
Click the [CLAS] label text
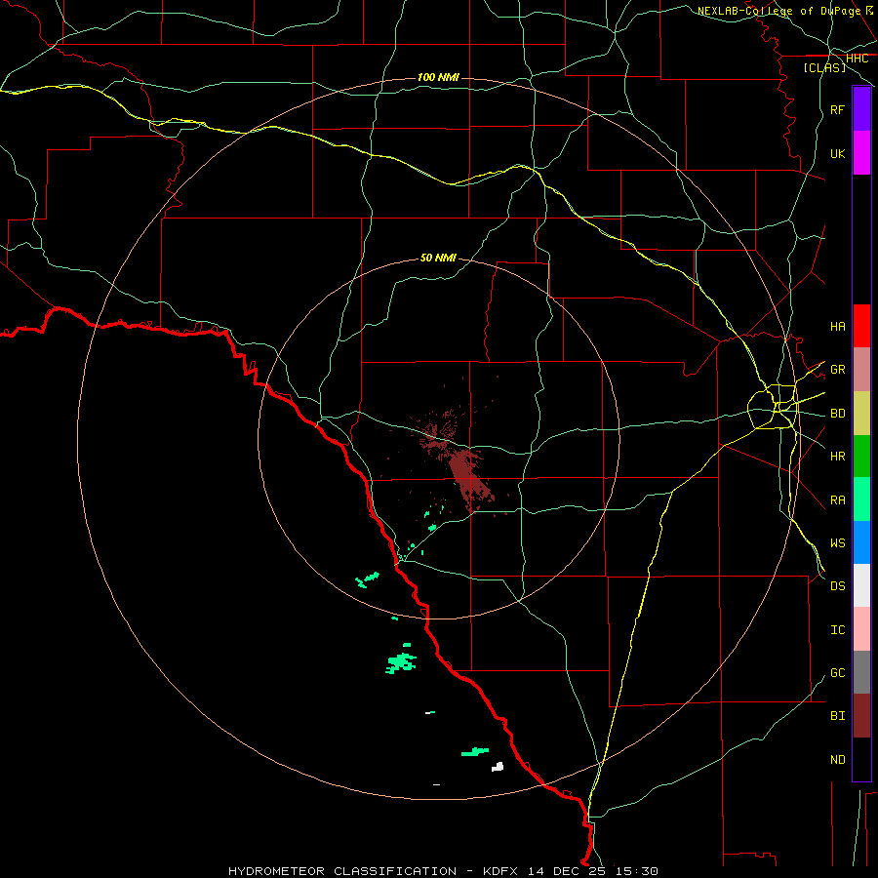824,67
